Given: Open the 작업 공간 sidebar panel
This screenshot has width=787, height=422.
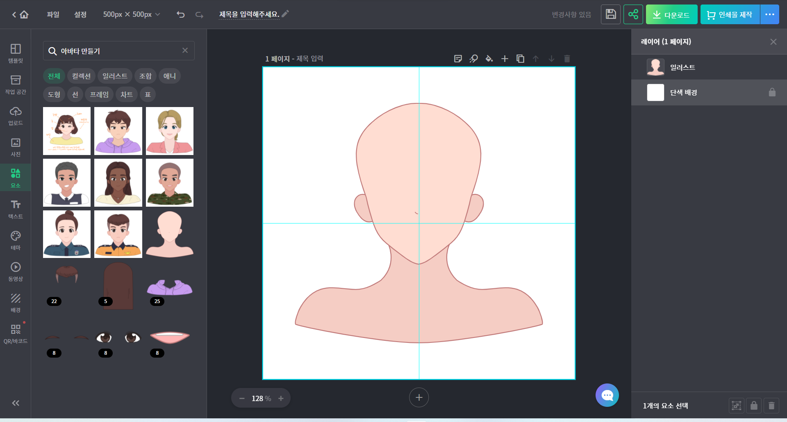Looking at the screenshot, I should [16, 84].
